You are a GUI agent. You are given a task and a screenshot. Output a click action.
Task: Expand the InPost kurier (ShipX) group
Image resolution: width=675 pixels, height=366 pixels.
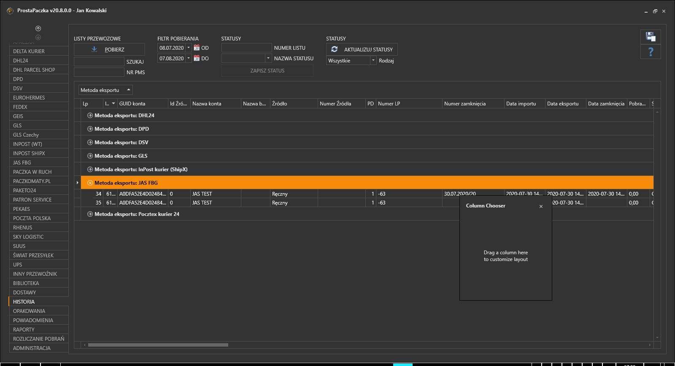(x=90, y=169)
